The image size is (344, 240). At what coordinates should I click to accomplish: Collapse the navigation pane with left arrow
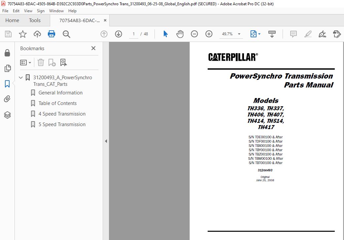point(106,141)
